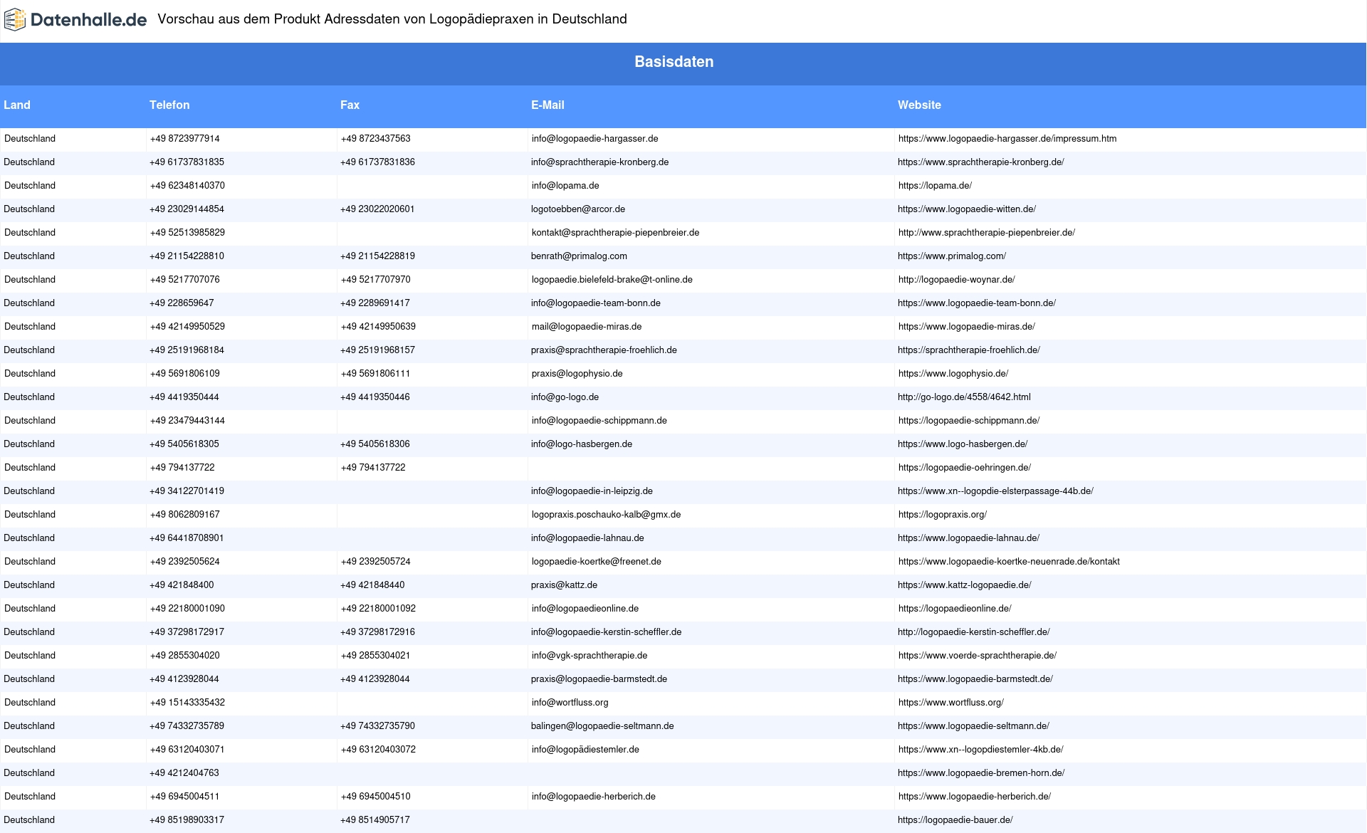Select email praxis@kattz.de
1367x833 pixels.
click(564, 585)
